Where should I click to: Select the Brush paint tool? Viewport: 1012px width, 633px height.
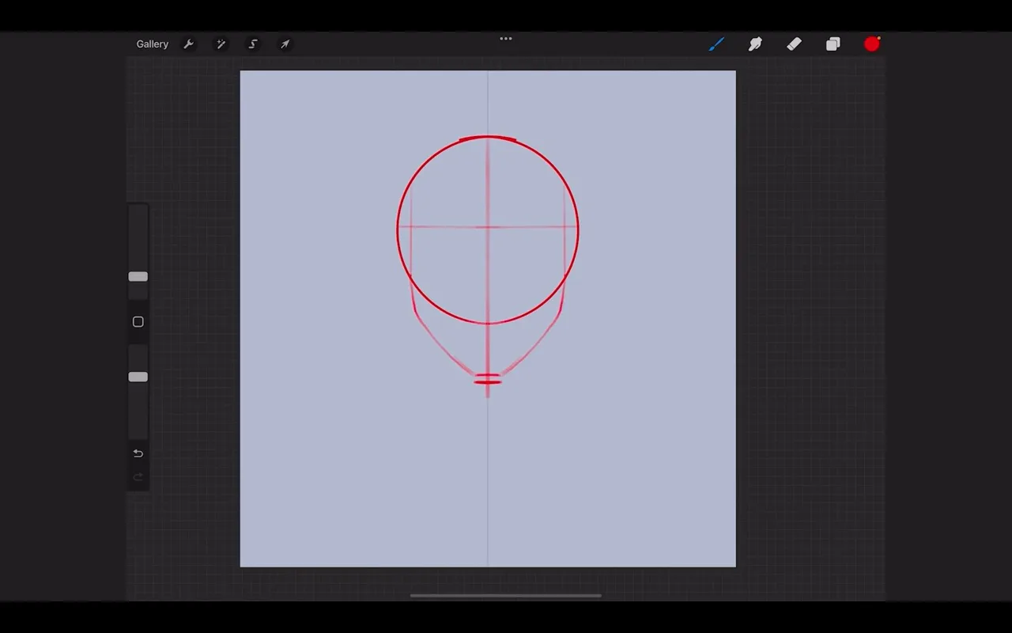point(716,44)
